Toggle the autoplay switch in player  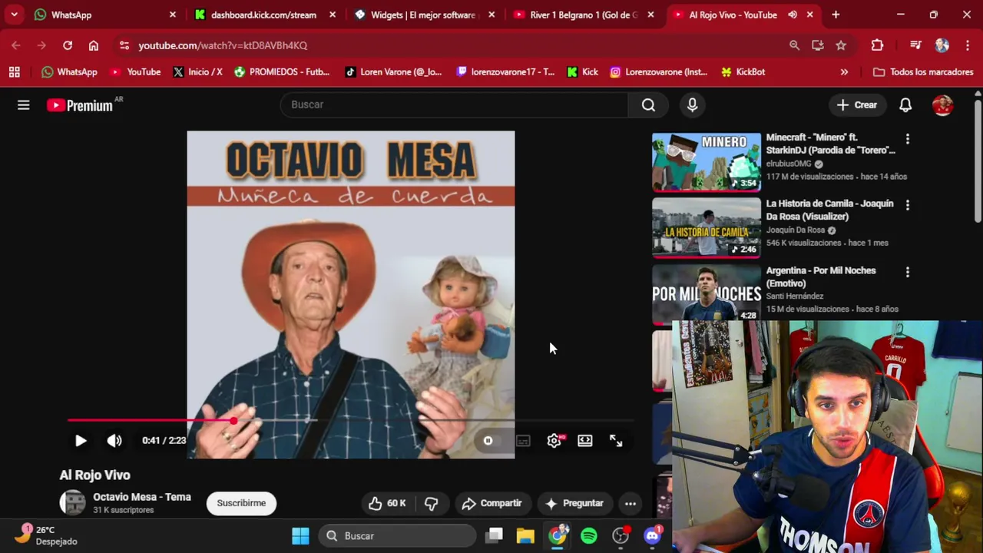488,441
